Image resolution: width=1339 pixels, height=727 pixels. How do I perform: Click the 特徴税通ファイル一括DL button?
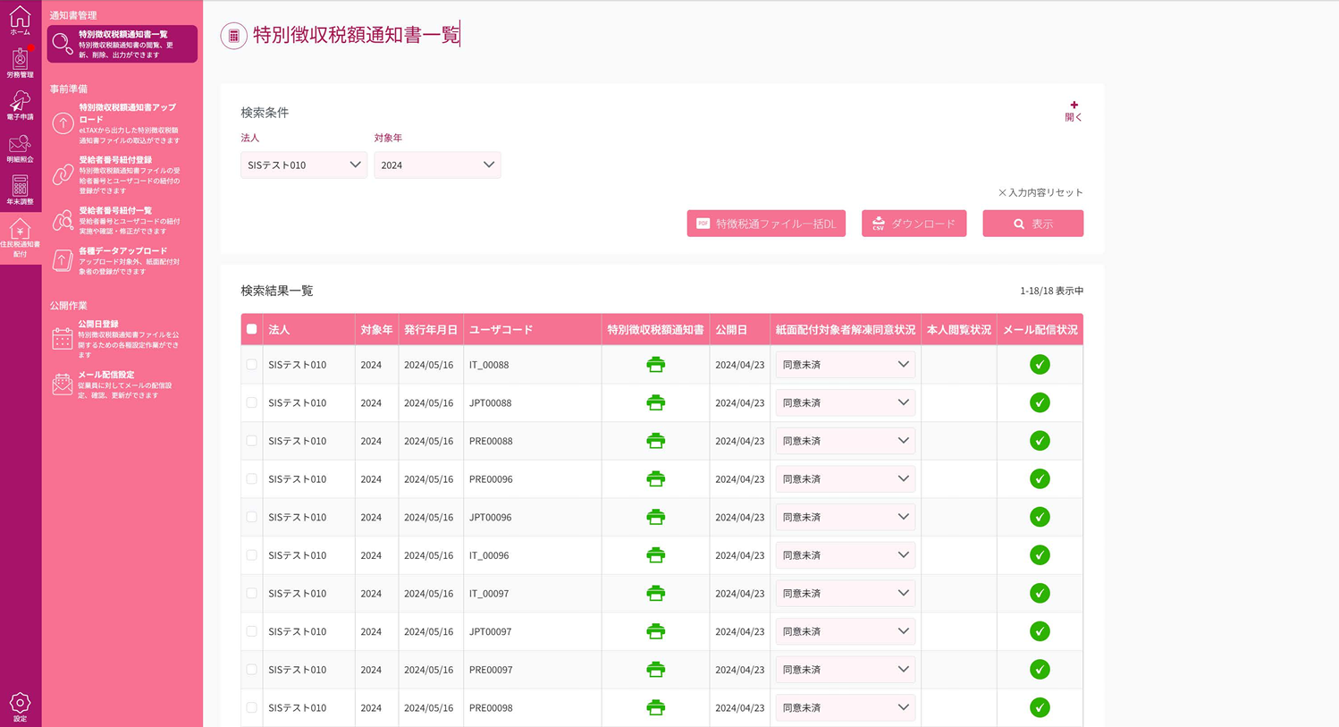(x=766, y=224)
